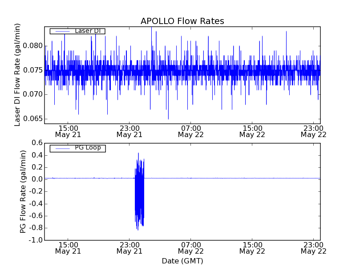Click the APOLLO Flow Rates chart title
This screenshot has height=267, width=356.
(182, 21)
